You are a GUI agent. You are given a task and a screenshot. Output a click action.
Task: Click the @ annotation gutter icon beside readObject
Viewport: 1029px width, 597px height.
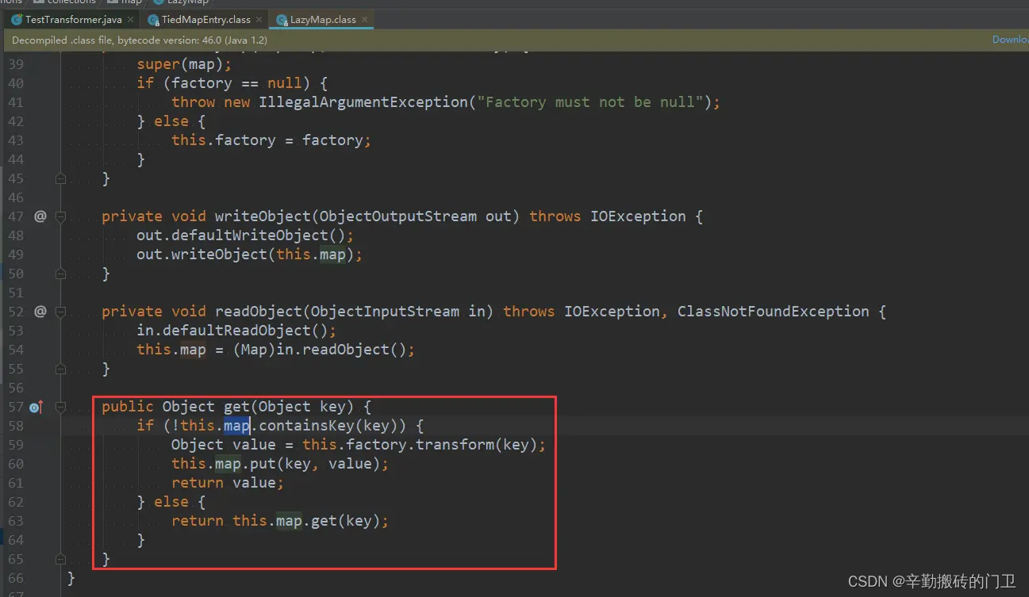coord(40,311)
